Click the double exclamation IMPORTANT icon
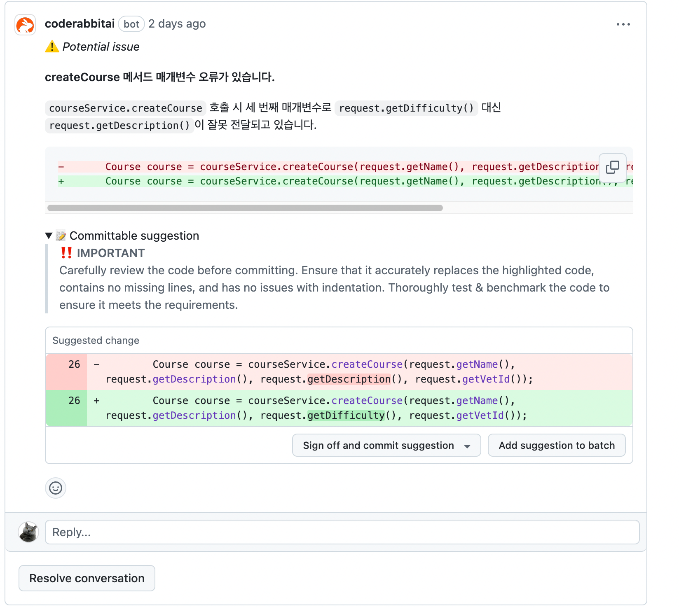Viewport: 679px width, 607px height. [66, 252]
